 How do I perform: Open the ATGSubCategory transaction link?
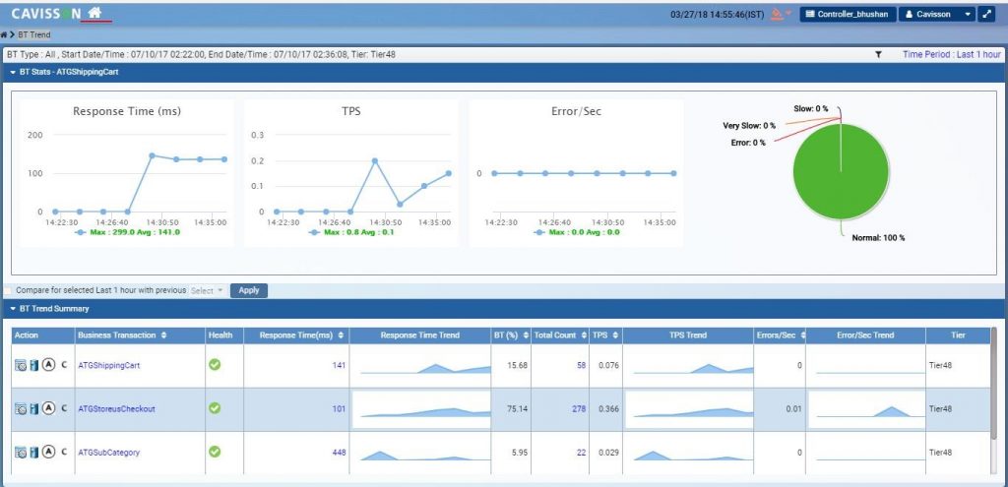coord(108,453)
